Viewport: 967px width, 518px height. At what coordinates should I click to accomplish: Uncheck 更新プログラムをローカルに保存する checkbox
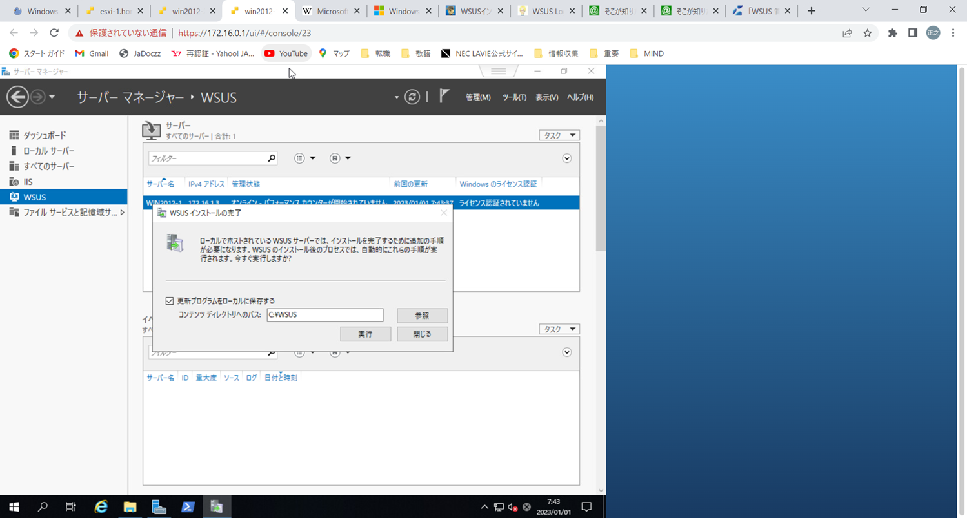point(170,301)
